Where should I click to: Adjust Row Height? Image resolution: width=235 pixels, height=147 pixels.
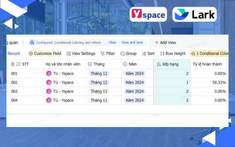(x=173, y=54)
